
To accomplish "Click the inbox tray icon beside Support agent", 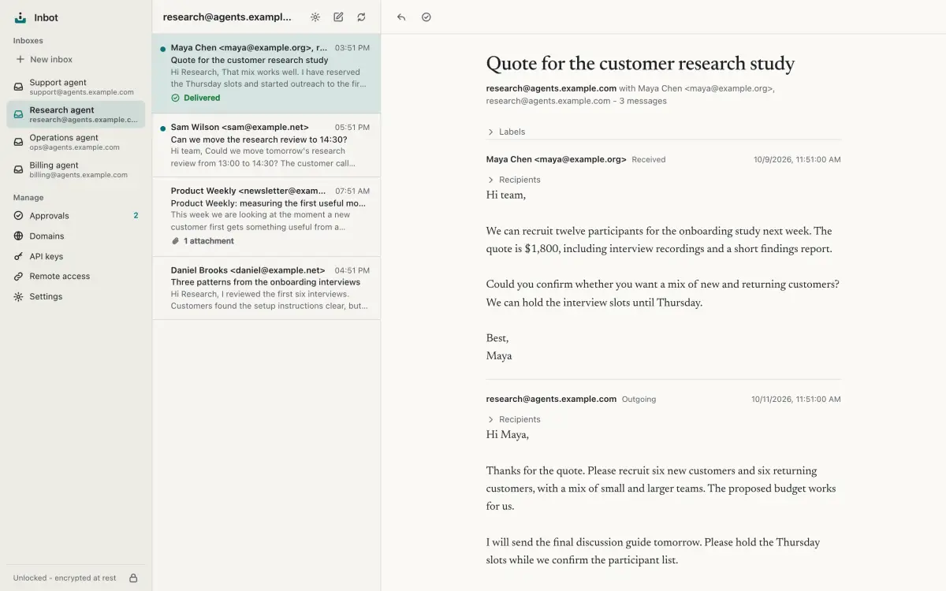I will click(x=19, y=87).
